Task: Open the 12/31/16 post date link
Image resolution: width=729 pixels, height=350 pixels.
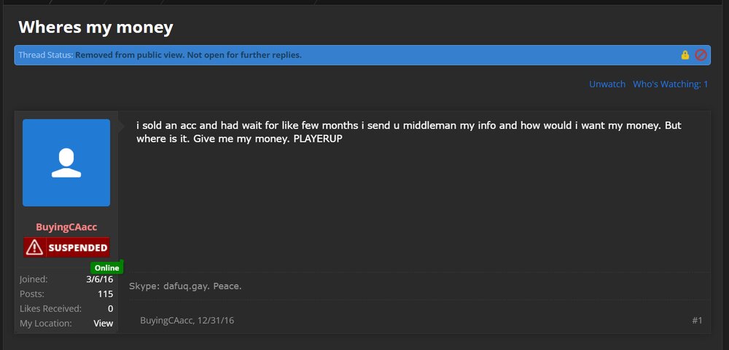Action: pos(216,320)
